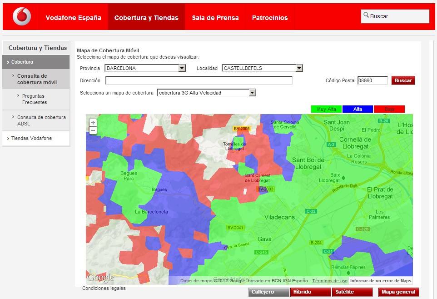Click the C-31 road marker
Screen dimensions: 437x299
(328, 251)
